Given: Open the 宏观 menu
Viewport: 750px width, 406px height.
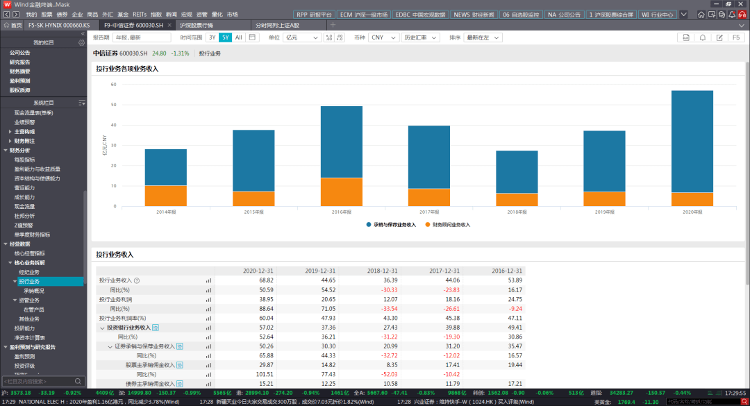Looking at the screenshot, I should (x=187, y=14).
